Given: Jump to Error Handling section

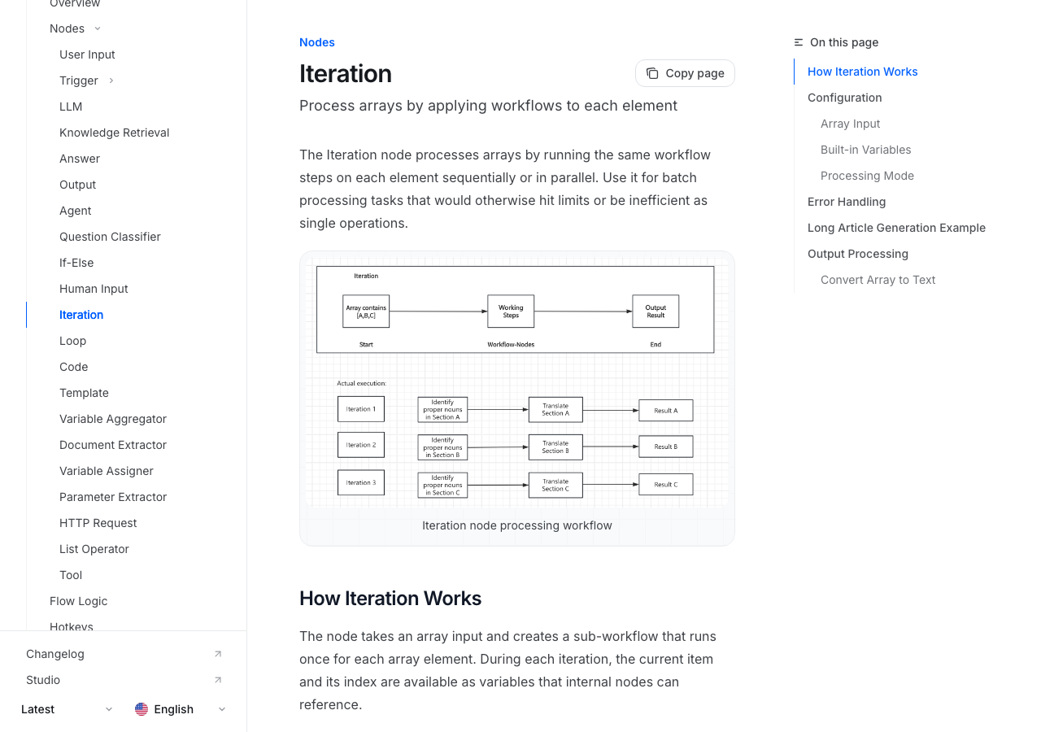Looking at the screenshot, I should coord(846,202).
